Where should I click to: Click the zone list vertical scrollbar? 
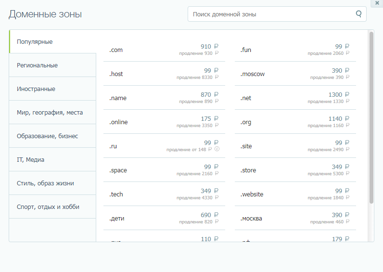pyautogui.click(x=371, y=116)
